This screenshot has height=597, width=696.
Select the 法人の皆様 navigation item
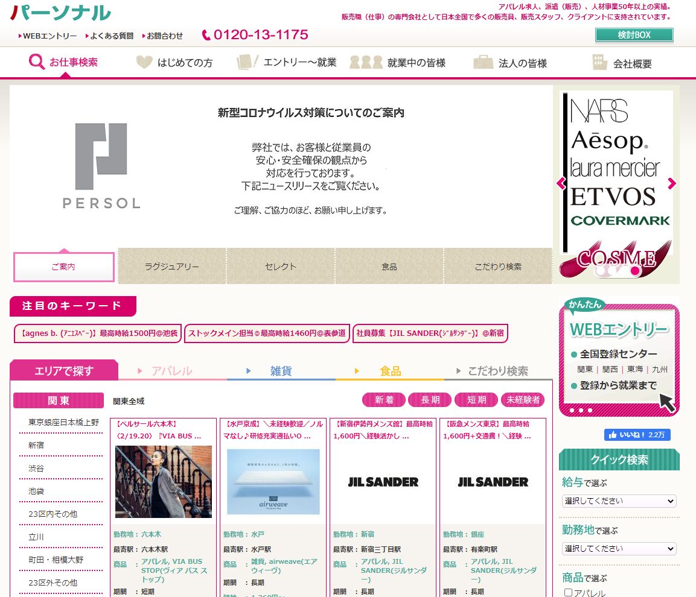pos(511,63)
